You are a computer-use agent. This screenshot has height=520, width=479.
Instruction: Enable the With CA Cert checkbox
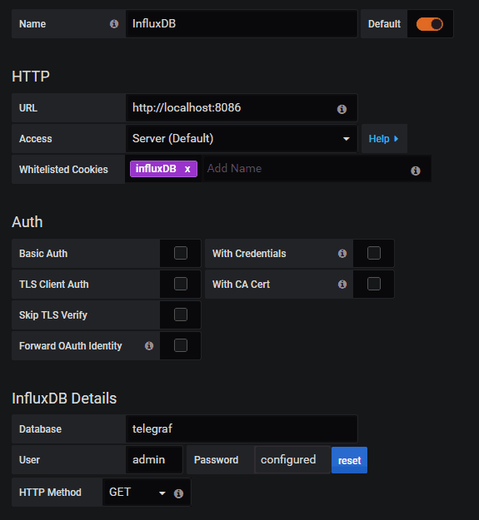click(x=374, y=284)
